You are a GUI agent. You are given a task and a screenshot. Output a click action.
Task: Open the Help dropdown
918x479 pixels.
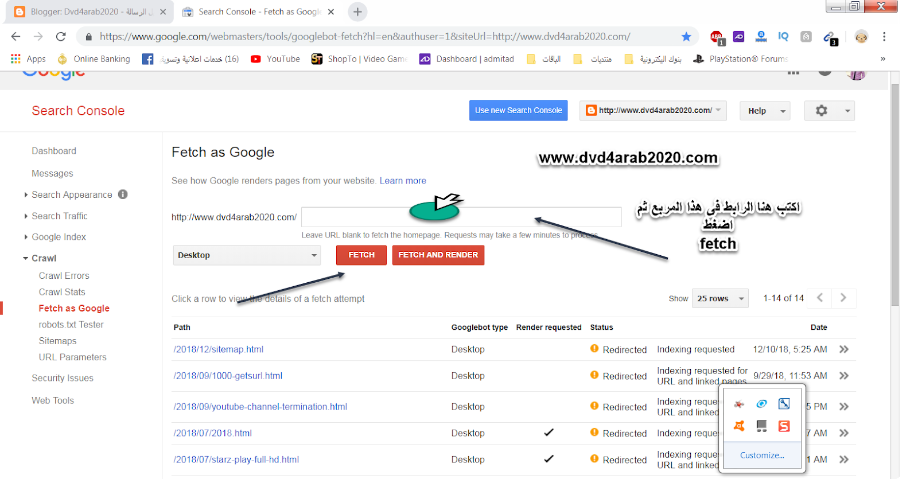(x=765, y=111)
